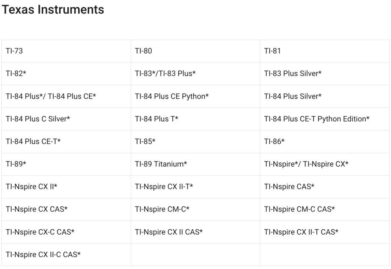Select the TI-84 Plus Silver* cell
391x269 pixels.
[293, 97]
